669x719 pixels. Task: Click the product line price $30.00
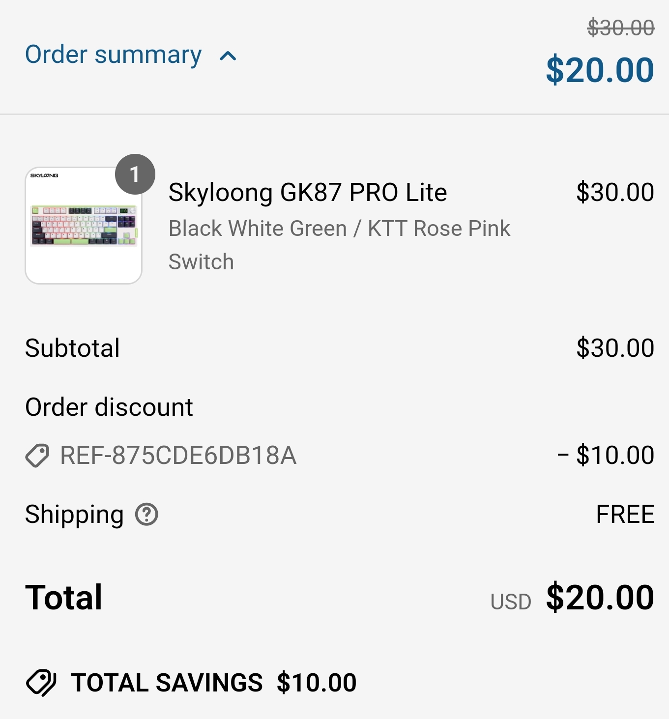615,192
